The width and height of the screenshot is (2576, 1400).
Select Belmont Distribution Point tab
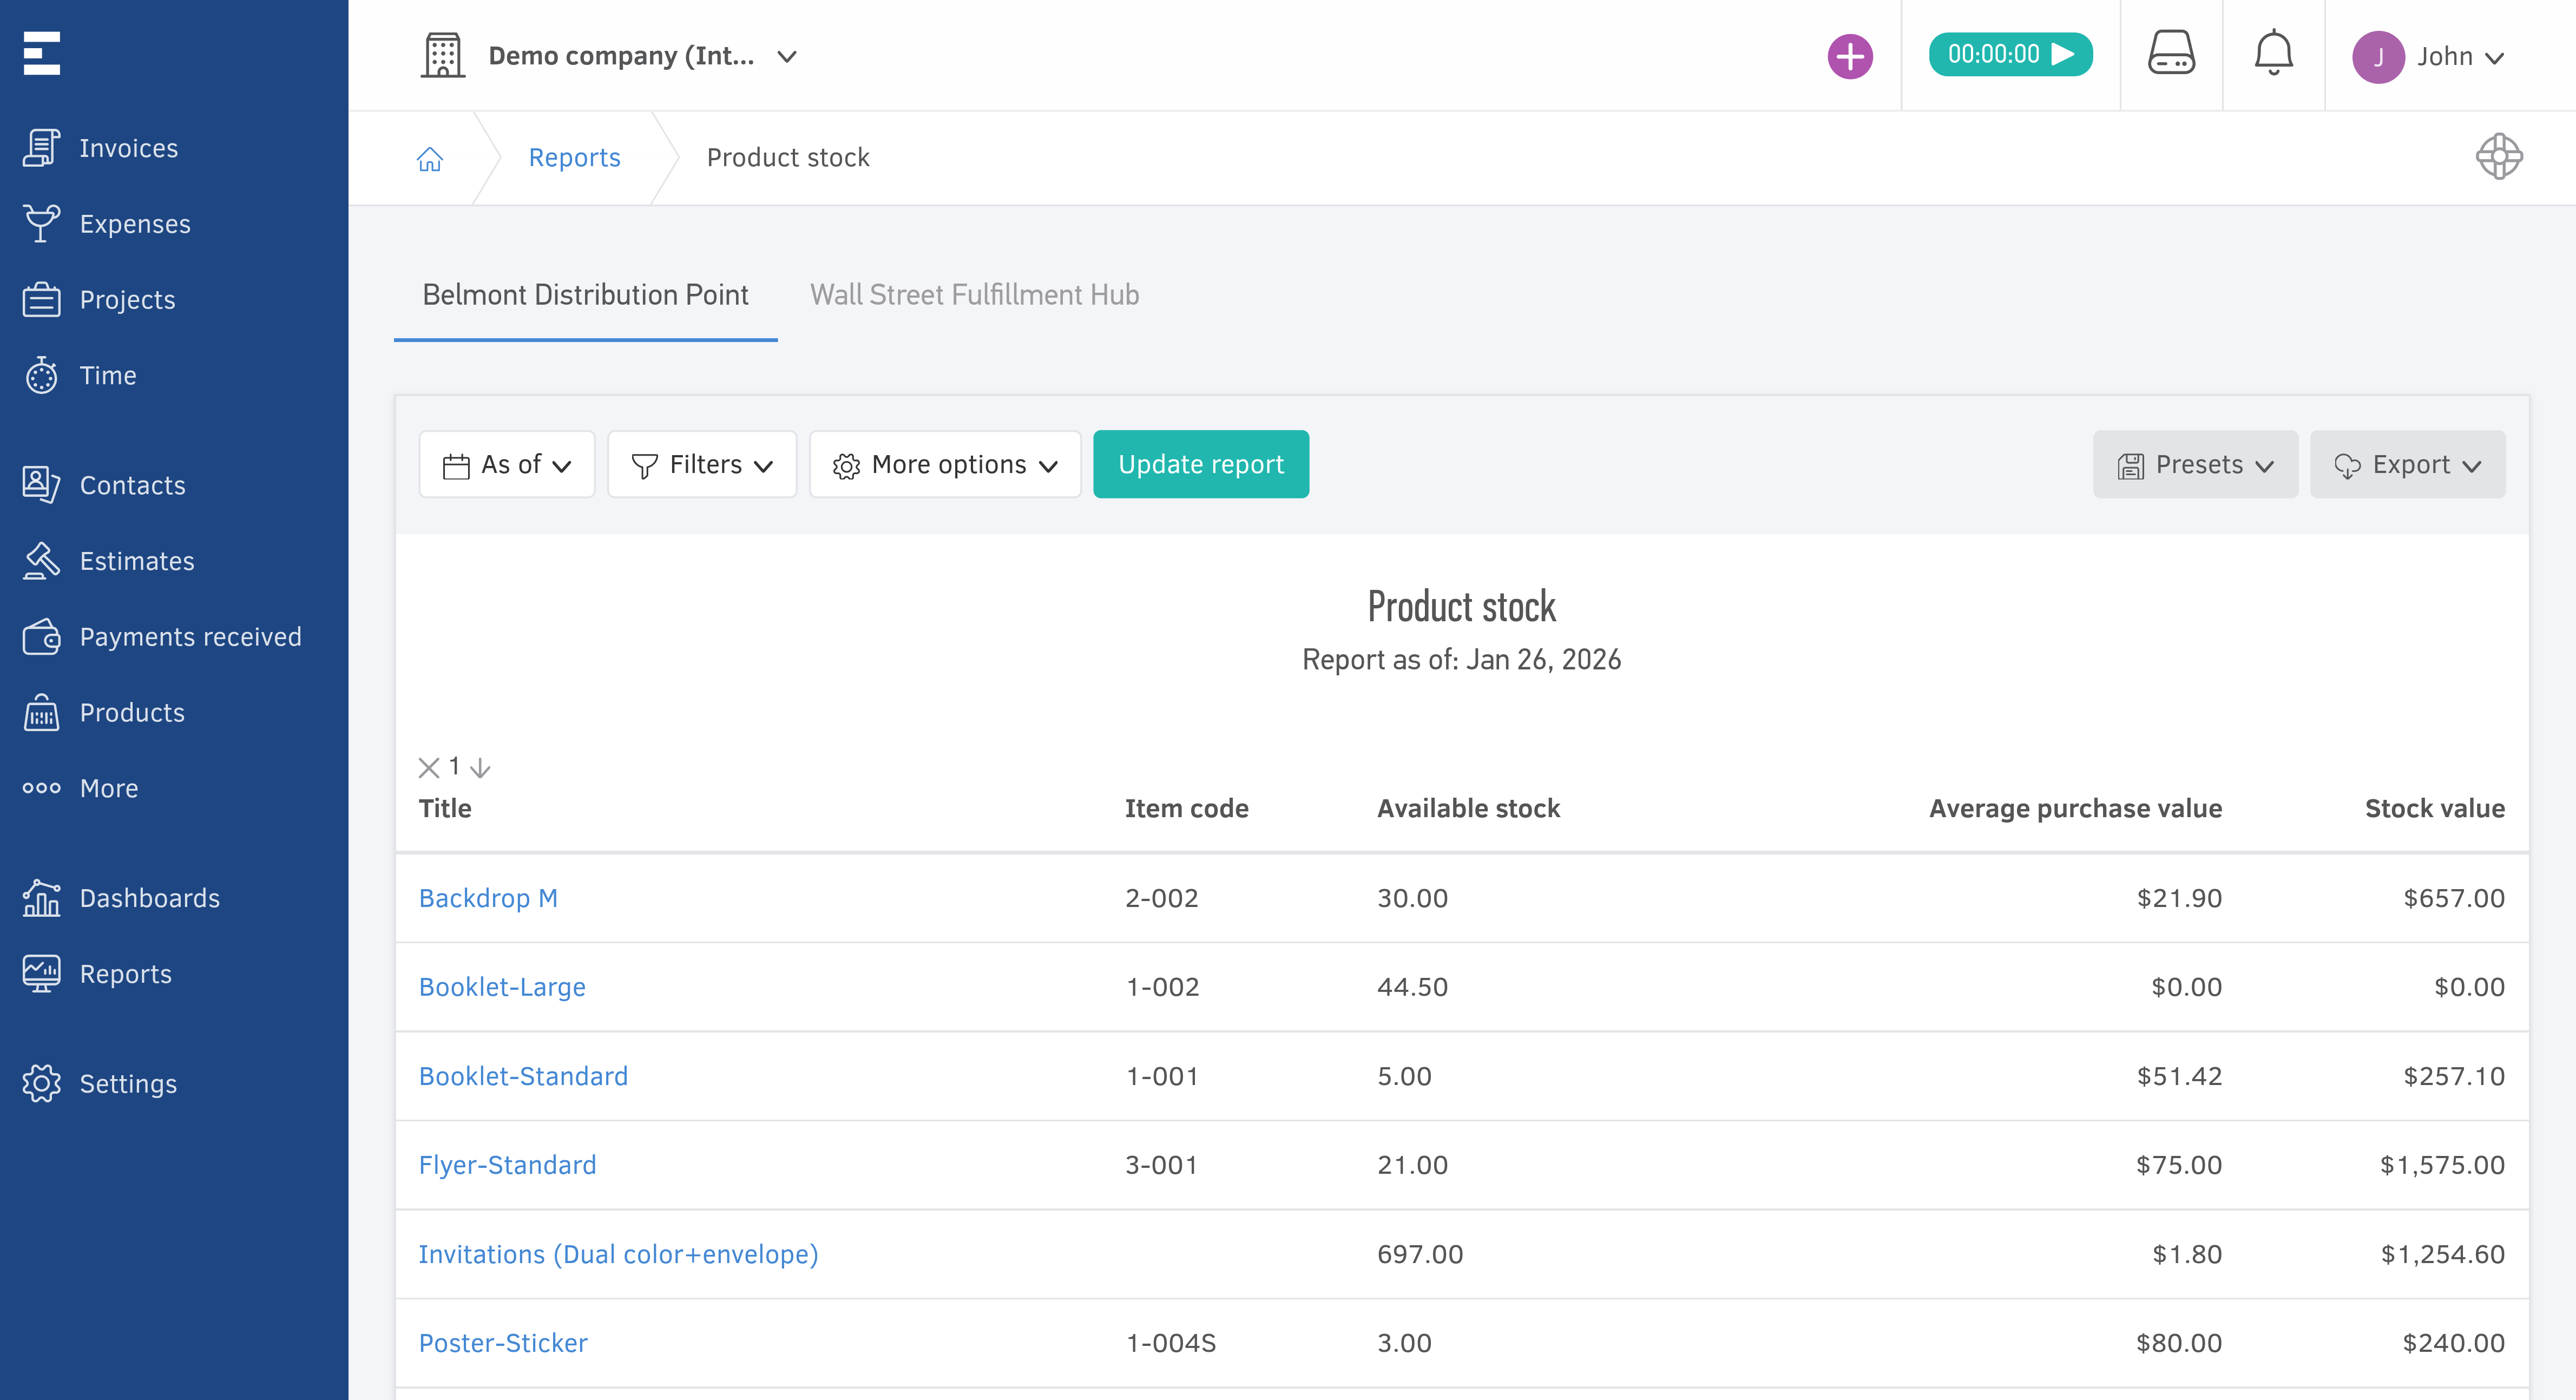pyautogui.click(x=585, y=295)
